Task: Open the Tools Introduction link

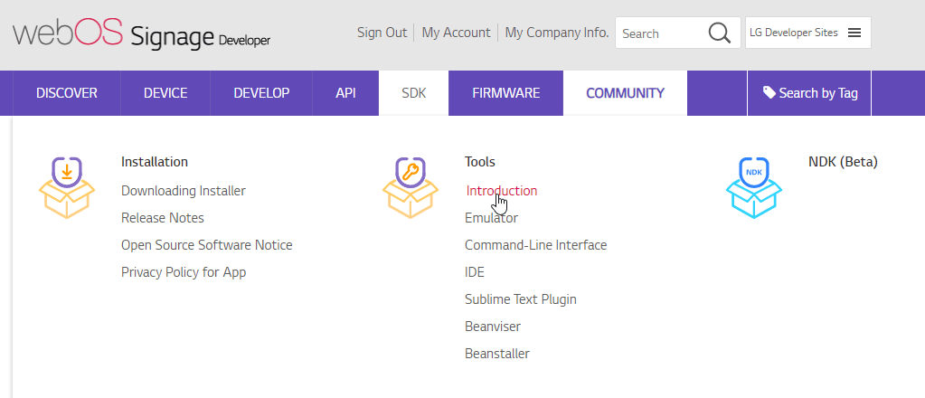Action: point(502,191)
